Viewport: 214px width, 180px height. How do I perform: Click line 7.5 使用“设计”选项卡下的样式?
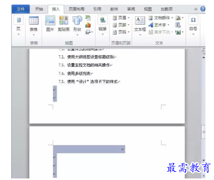click(x=89, y=82)
